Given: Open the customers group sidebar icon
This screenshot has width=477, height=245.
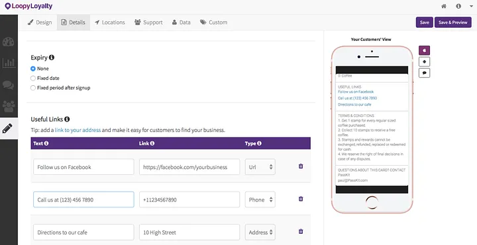Looking at the screenshot, I should click(8, 106).
